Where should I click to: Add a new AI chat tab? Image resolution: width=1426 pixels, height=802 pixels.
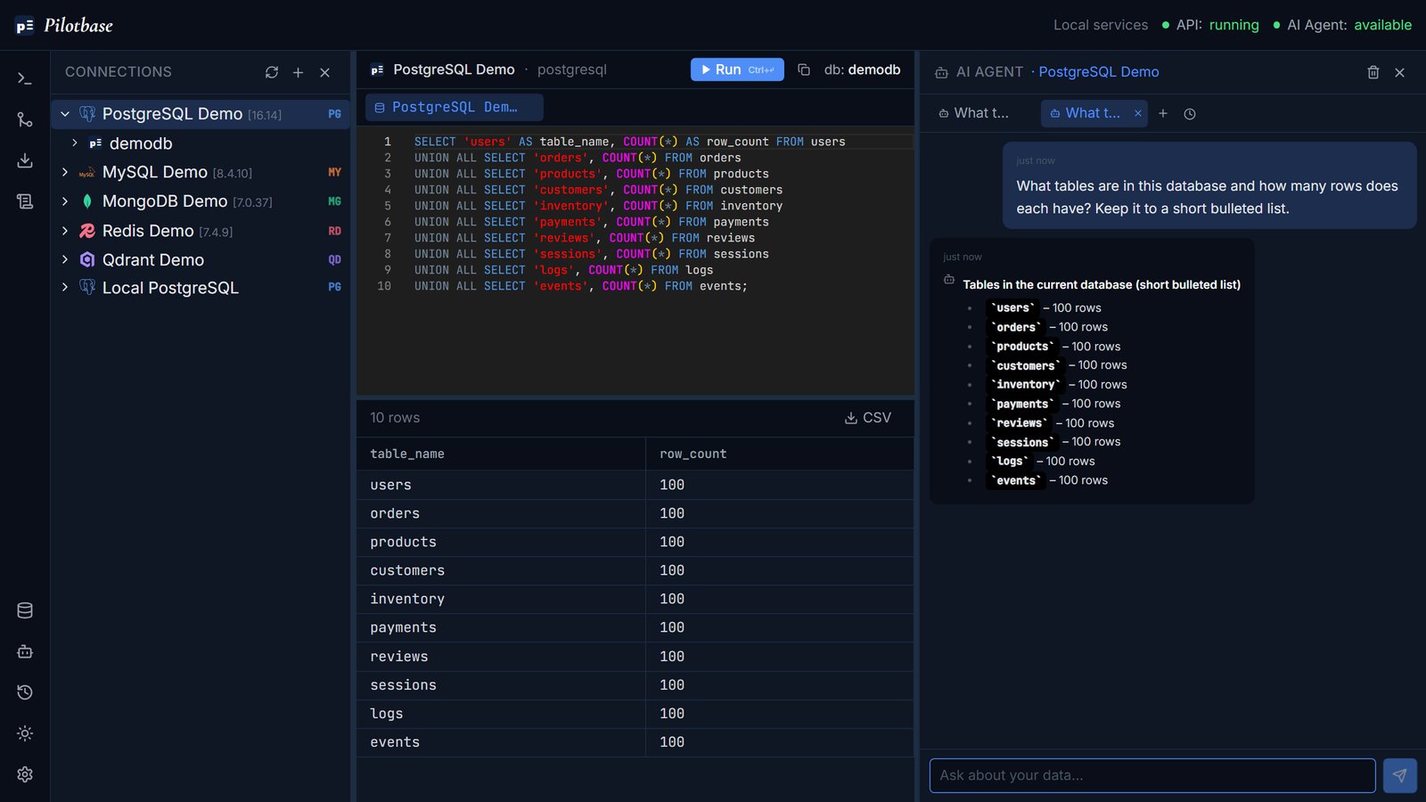pyautogui.click(x=1163, y=113)
